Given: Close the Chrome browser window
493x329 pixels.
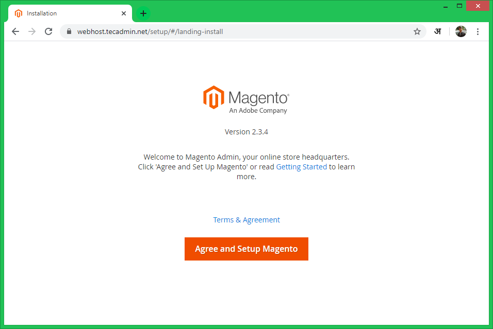Looking at the screenshot, I should [x=478, y=6].
